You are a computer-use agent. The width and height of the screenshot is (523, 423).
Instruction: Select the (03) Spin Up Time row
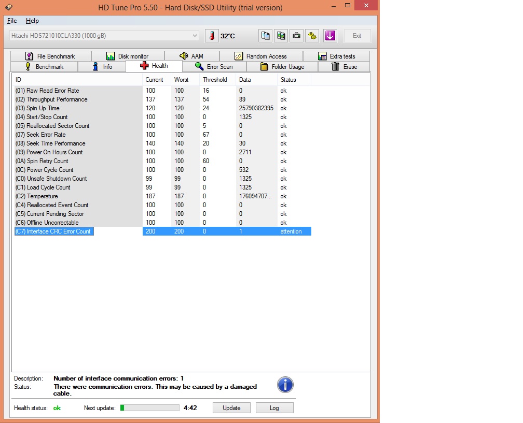click(x=163, y=108)
